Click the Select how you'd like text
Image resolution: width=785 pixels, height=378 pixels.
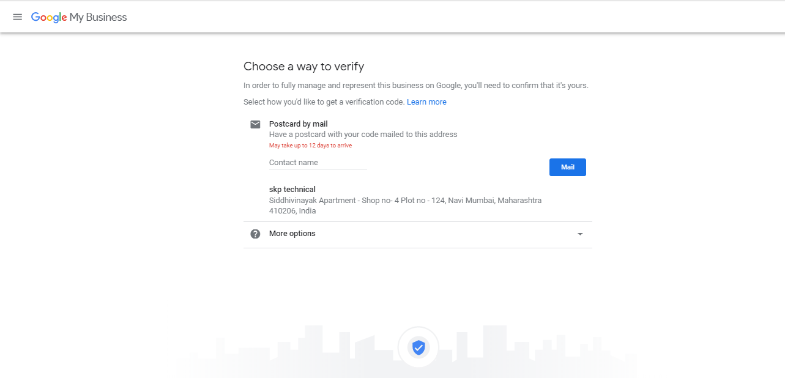tap(324, 102)
